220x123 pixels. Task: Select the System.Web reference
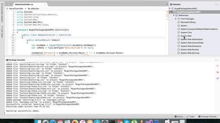[x=186, y=36]
